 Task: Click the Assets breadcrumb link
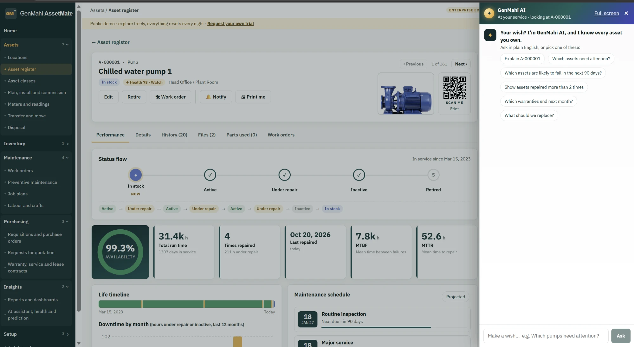97,10
